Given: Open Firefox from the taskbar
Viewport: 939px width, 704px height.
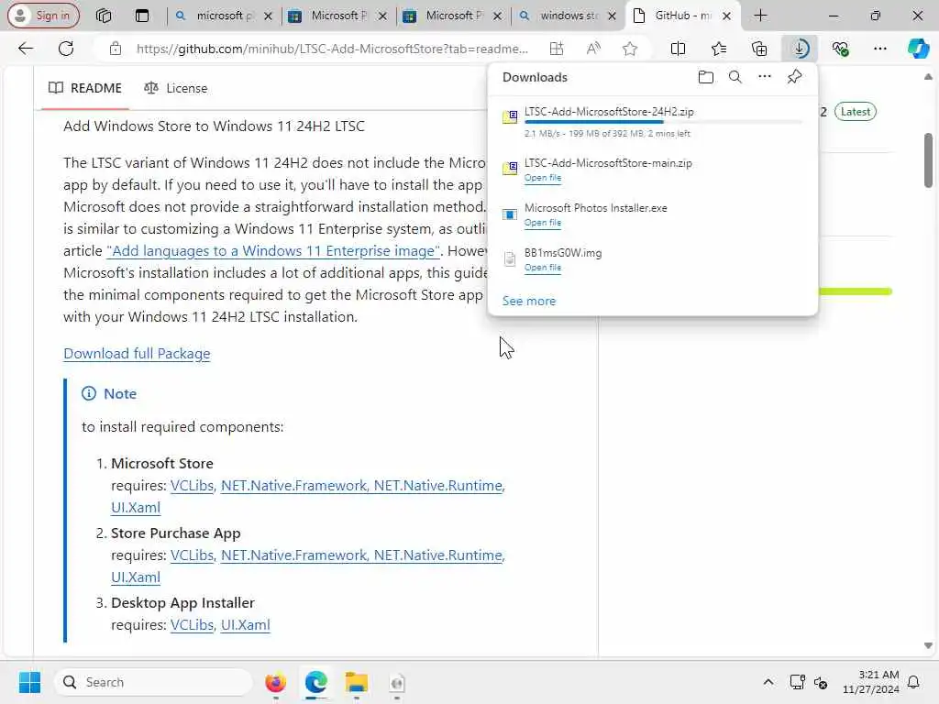Looking at the screenshot, I should click(275, 682).
